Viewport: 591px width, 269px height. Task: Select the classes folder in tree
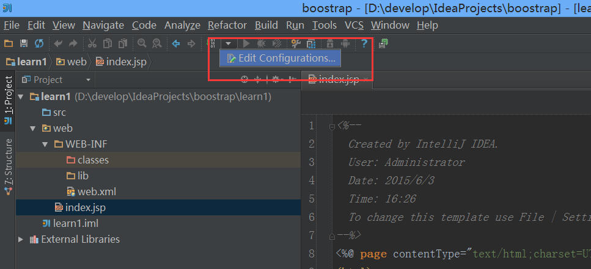87,160
